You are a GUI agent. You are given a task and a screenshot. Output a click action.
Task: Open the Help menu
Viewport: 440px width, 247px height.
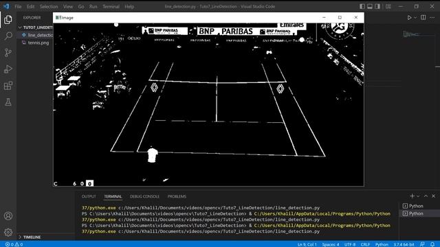click(x=129, y=6)
